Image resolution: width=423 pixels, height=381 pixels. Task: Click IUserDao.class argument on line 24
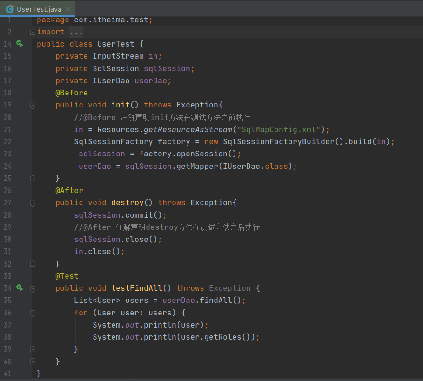pos(255,166)
